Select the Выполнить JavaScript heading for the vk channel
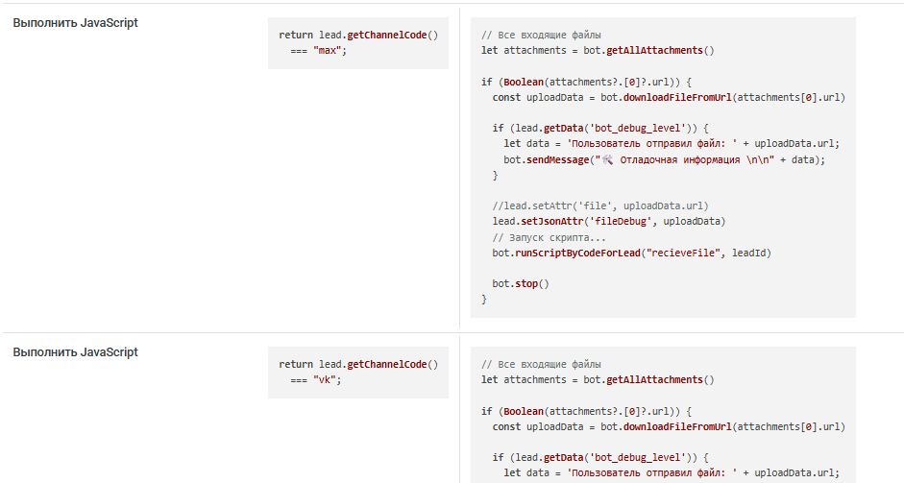This screenshot has height=483, width=904. [x=76, y=352]
